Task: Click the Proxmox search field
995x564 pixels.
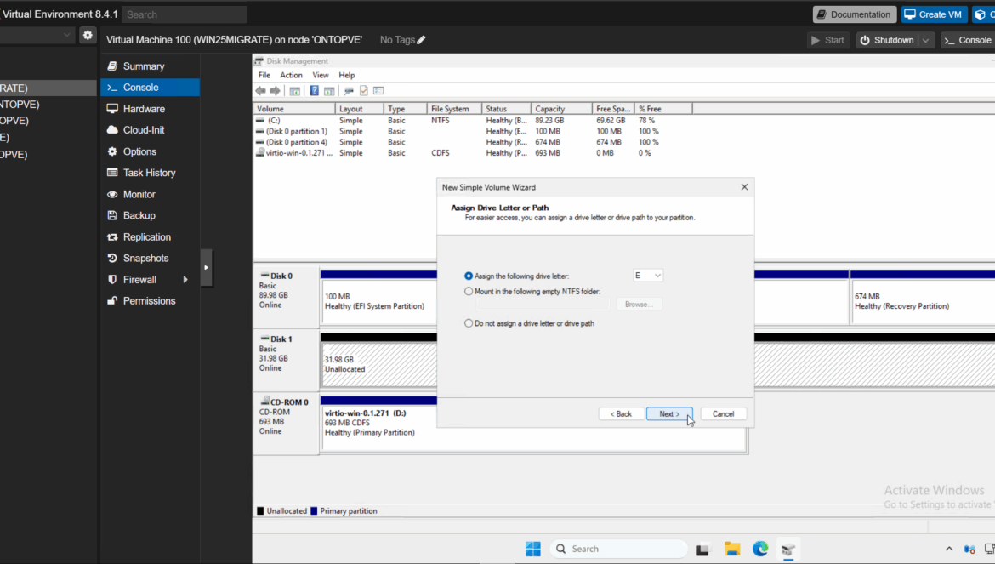Action: point(184,14)
